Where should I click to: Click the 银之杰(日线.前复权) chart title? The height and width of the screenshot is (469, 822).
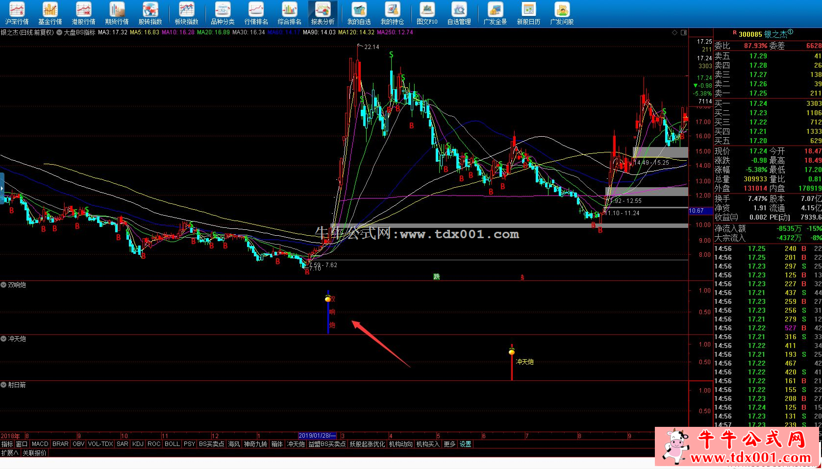click(x=27, y=32)
